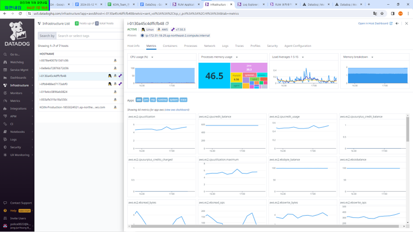Image resolution: width=413 pixels, height=232 pixels.
Task: Bookmark page with star icon
Action: click(382, 14)
